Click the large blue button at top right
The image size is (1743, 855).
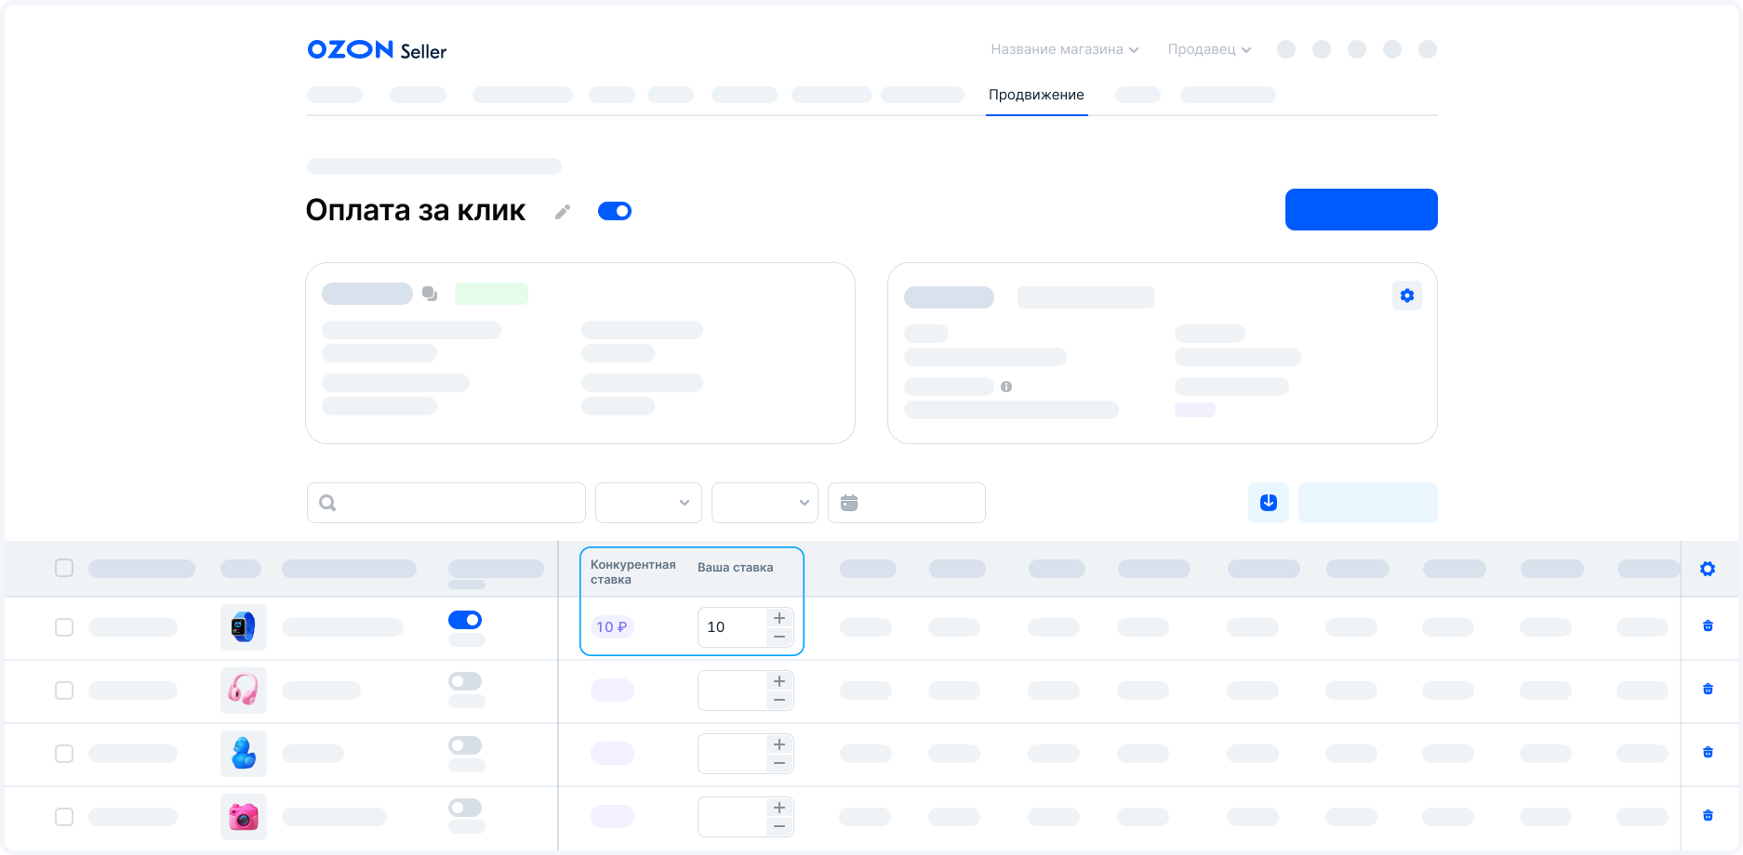tap(1361, 209)
